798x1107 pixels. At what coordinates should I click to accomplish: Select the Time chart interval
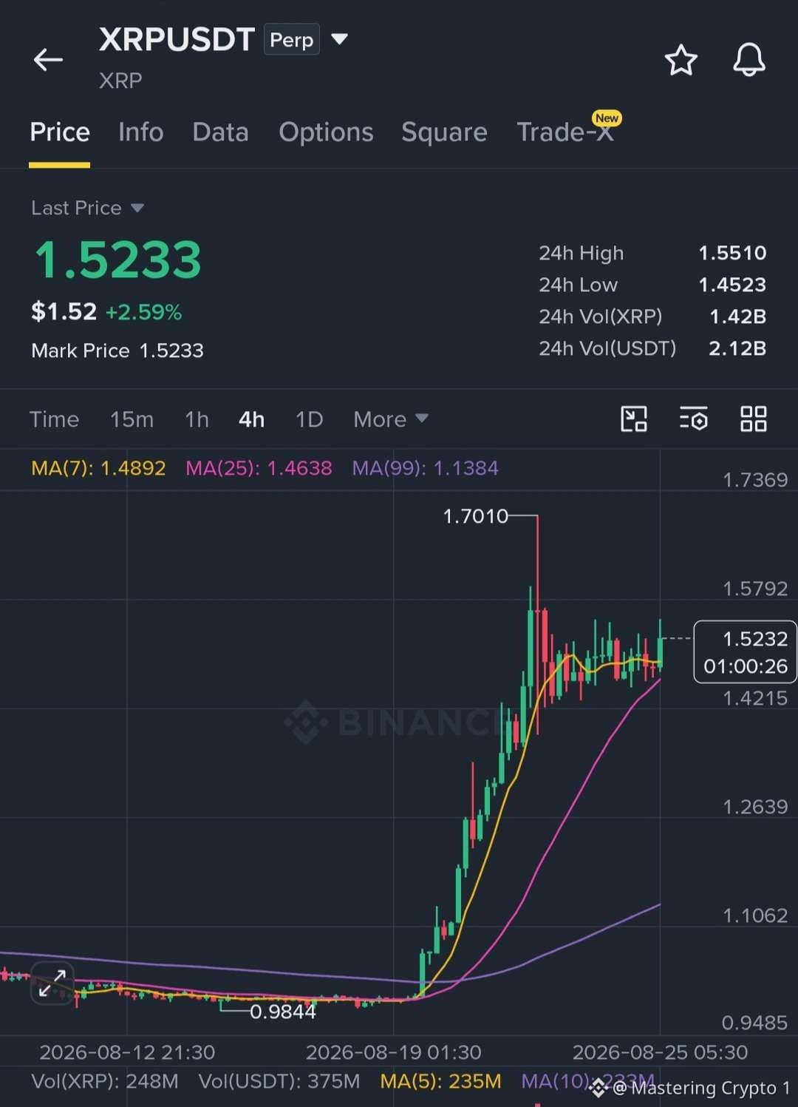[54, 419]
